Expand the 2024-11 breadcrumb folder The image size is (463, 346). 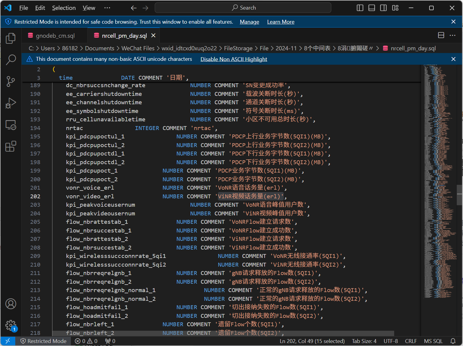[286, 48]
